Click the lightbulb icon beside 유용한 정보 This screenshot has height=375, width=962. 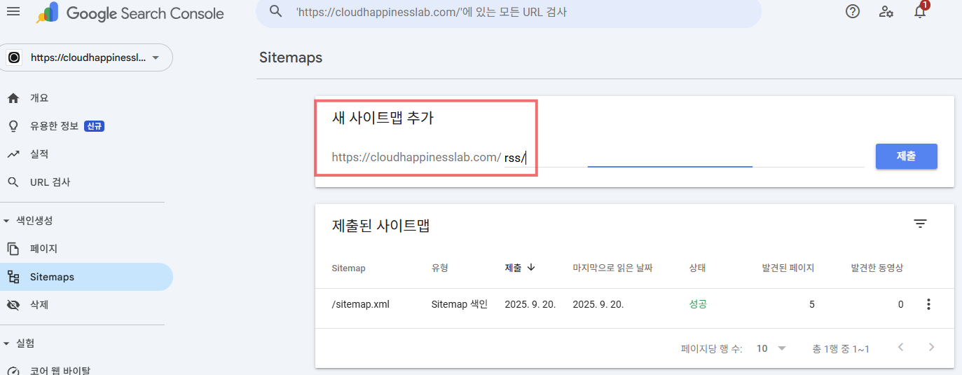point(13,126)
